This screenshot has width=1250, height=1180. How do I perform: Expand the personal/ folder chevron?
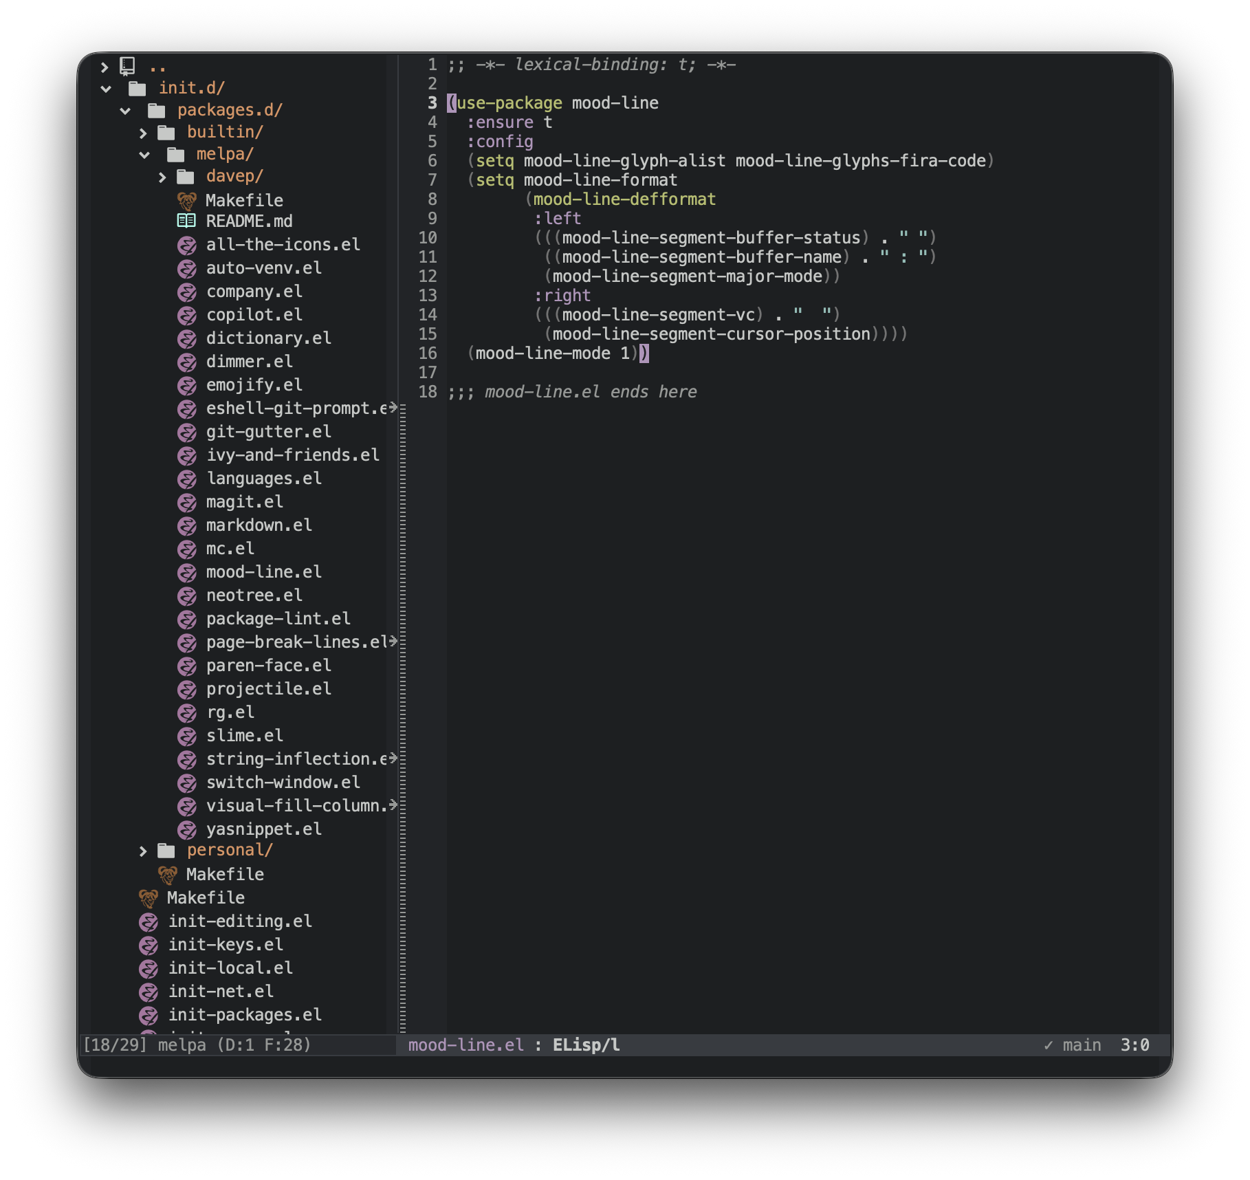point(143,851)
